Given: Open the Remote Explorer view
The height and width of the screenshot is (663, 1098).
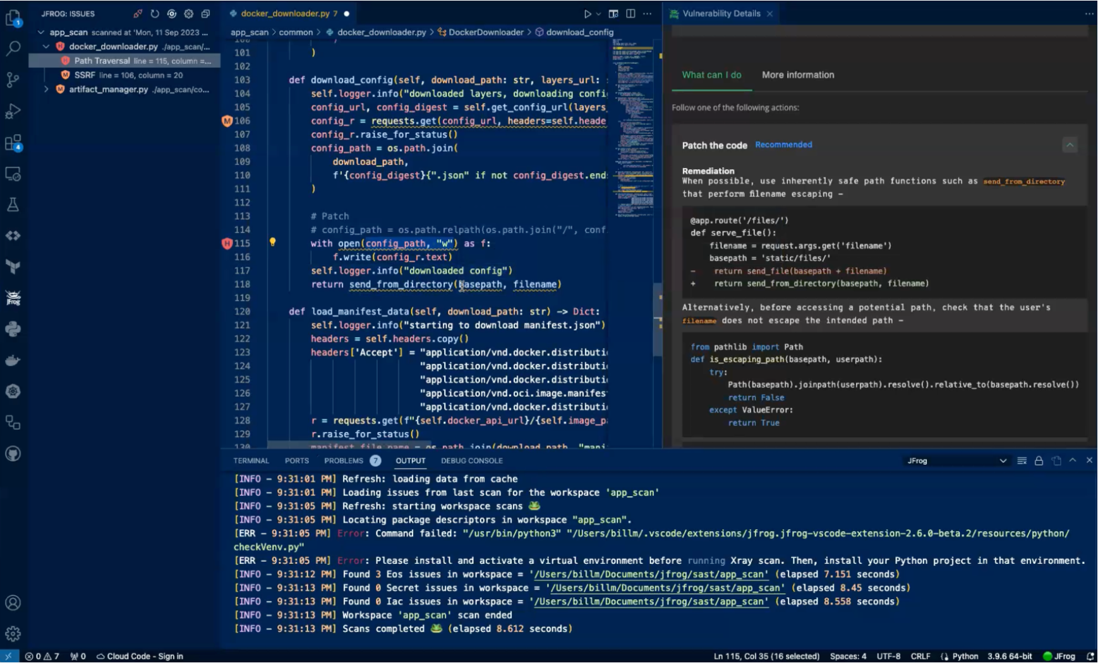Looking at the screenshot, I should pos(13,174).
